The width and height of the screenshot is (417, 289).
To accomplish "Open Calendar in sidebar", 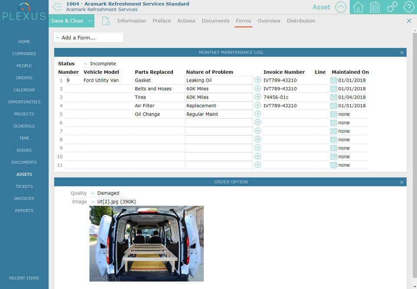I will pyautogui.click(x=24, y=90).
